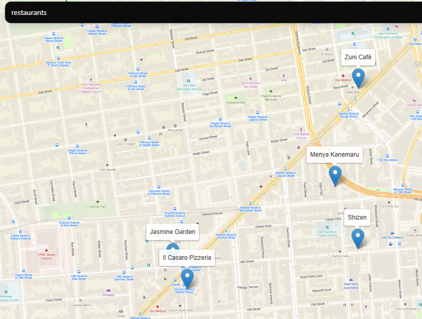Click the West Wind Automotive car icon
Screen dimensions: 422x319
coord(350,280)
